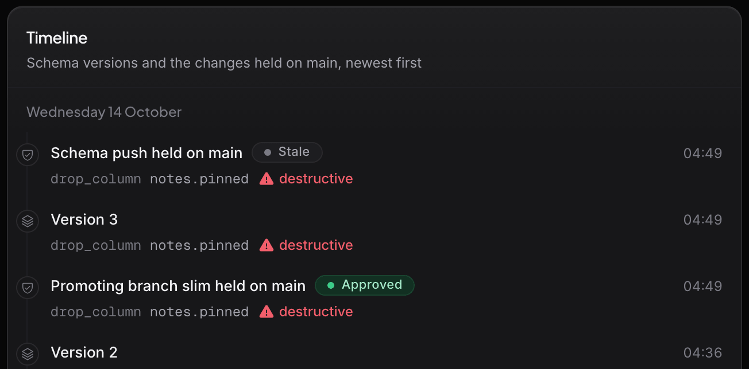The width and height of the screenshot is (749, 369).
Task: Click the shield icon beside Schema push held
Action: click(x=27, y=154)
